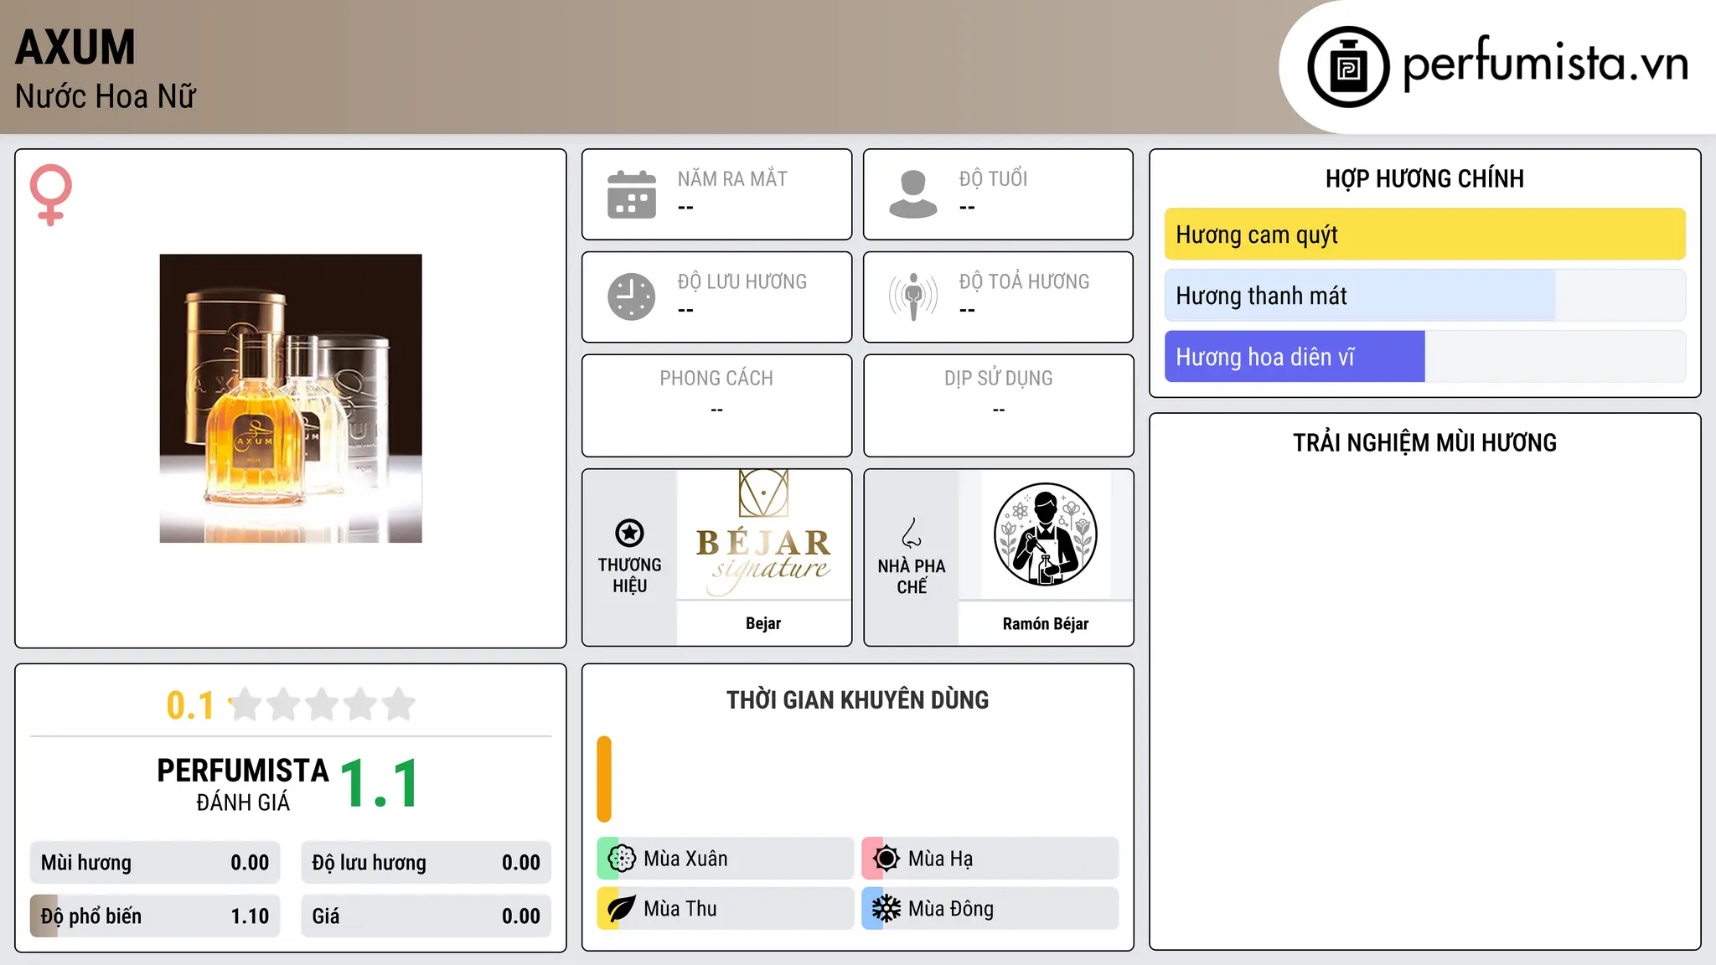This screenshot has width=1716, height=965.
Task: Click the Mùi hương score row
Action: [x=155, y=863]
